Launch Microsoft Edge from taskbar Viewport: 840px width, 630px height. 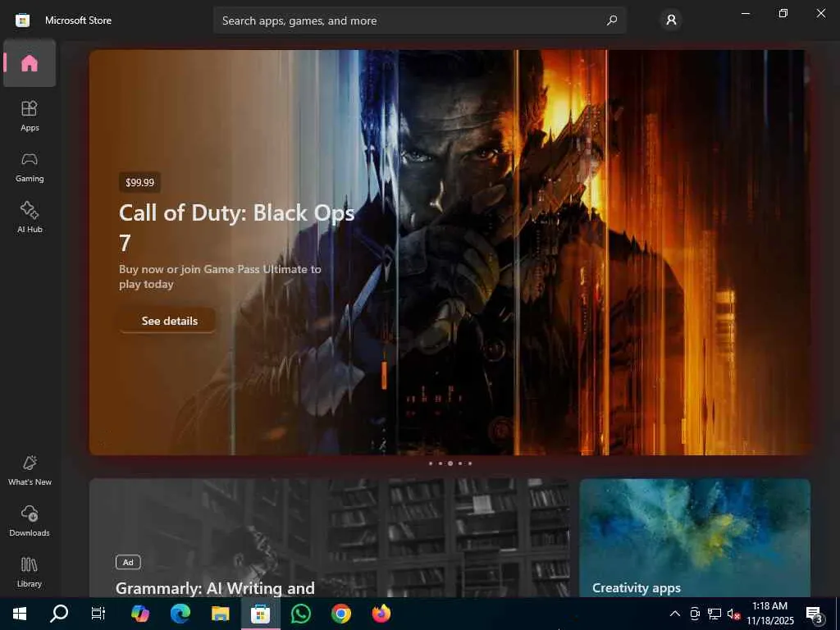point(180,614)
